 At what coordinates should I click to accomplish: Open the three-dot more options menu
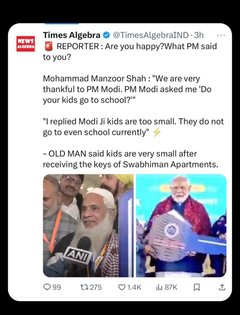pos(222,36)
